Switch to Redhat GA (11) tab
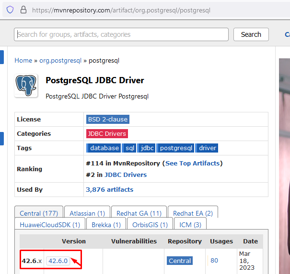The image size is (290, 274). pyautogui.click(x=139, y=213)
